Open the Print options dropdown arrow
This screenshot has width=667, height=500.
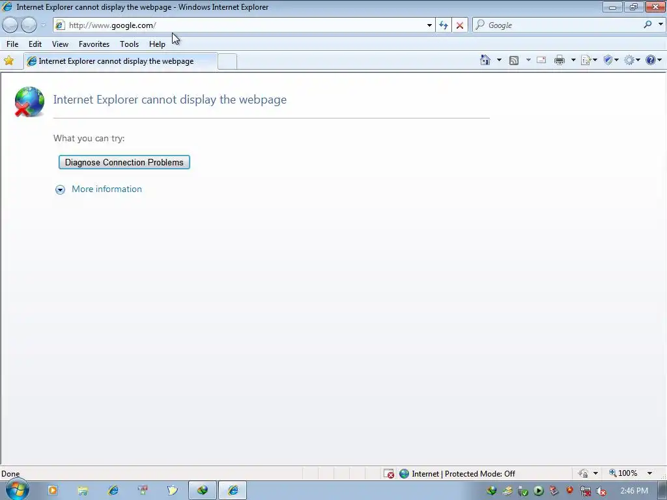click(573, 60)
